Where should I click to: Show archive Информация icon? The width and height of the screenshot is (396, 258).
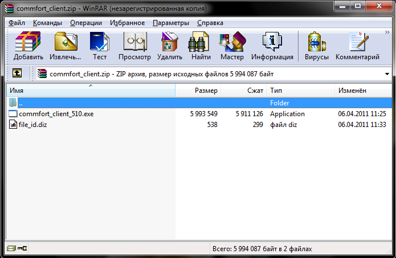272,42
